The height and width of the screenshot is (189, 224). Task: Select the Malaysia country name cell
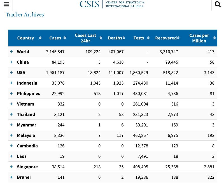tap(26, 135)
